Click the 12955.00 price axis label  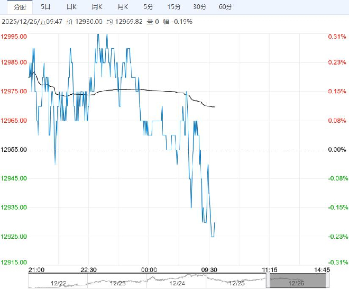click(15, 150)
